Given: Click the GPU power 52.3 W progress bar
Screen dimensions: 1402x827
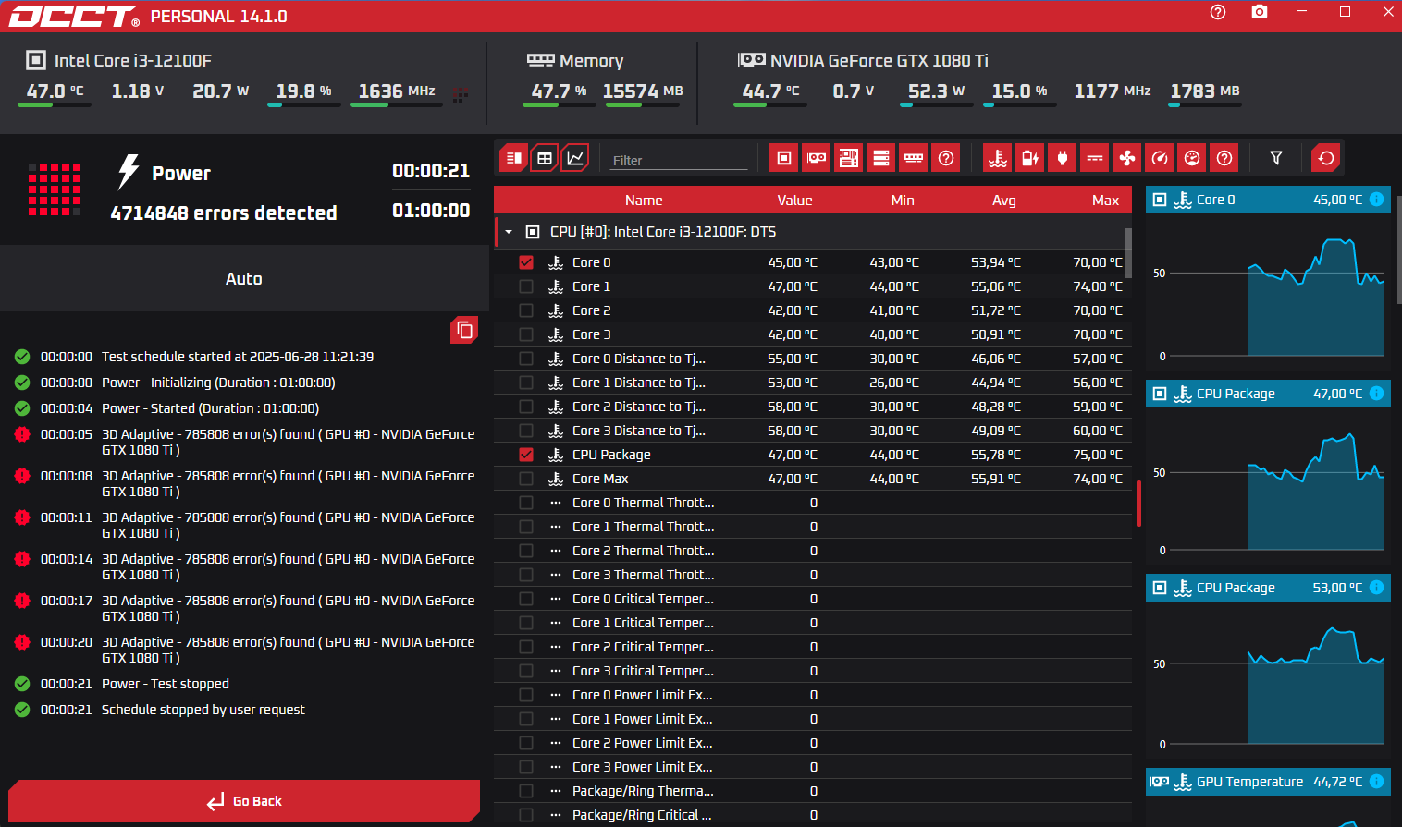Looking at the screenshot, I should click(936, 105).
